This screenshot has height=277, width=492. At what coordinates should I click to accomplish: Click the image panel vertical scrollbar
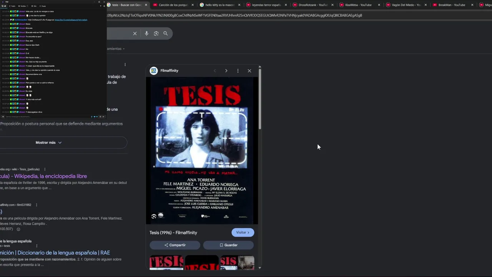pyautogui.click(x=260, y=98)
